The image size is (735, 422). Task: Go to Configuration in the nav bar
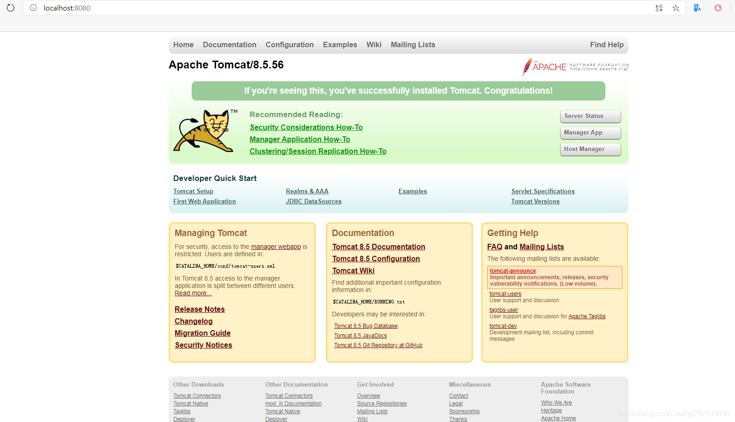pos(290,45)
